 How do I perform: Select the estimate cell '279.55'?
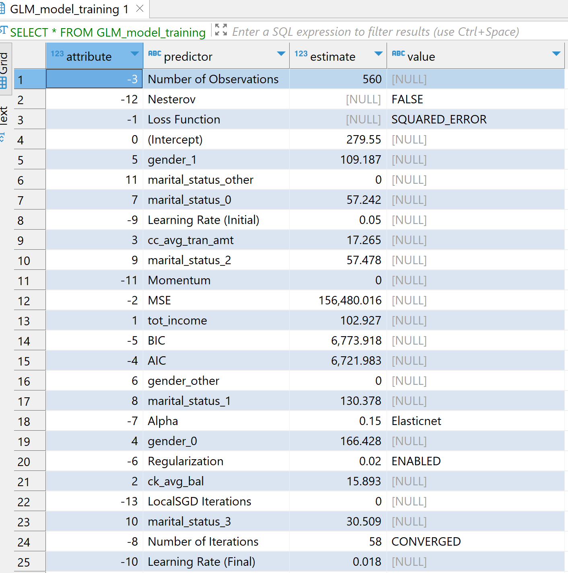[338, 140]
